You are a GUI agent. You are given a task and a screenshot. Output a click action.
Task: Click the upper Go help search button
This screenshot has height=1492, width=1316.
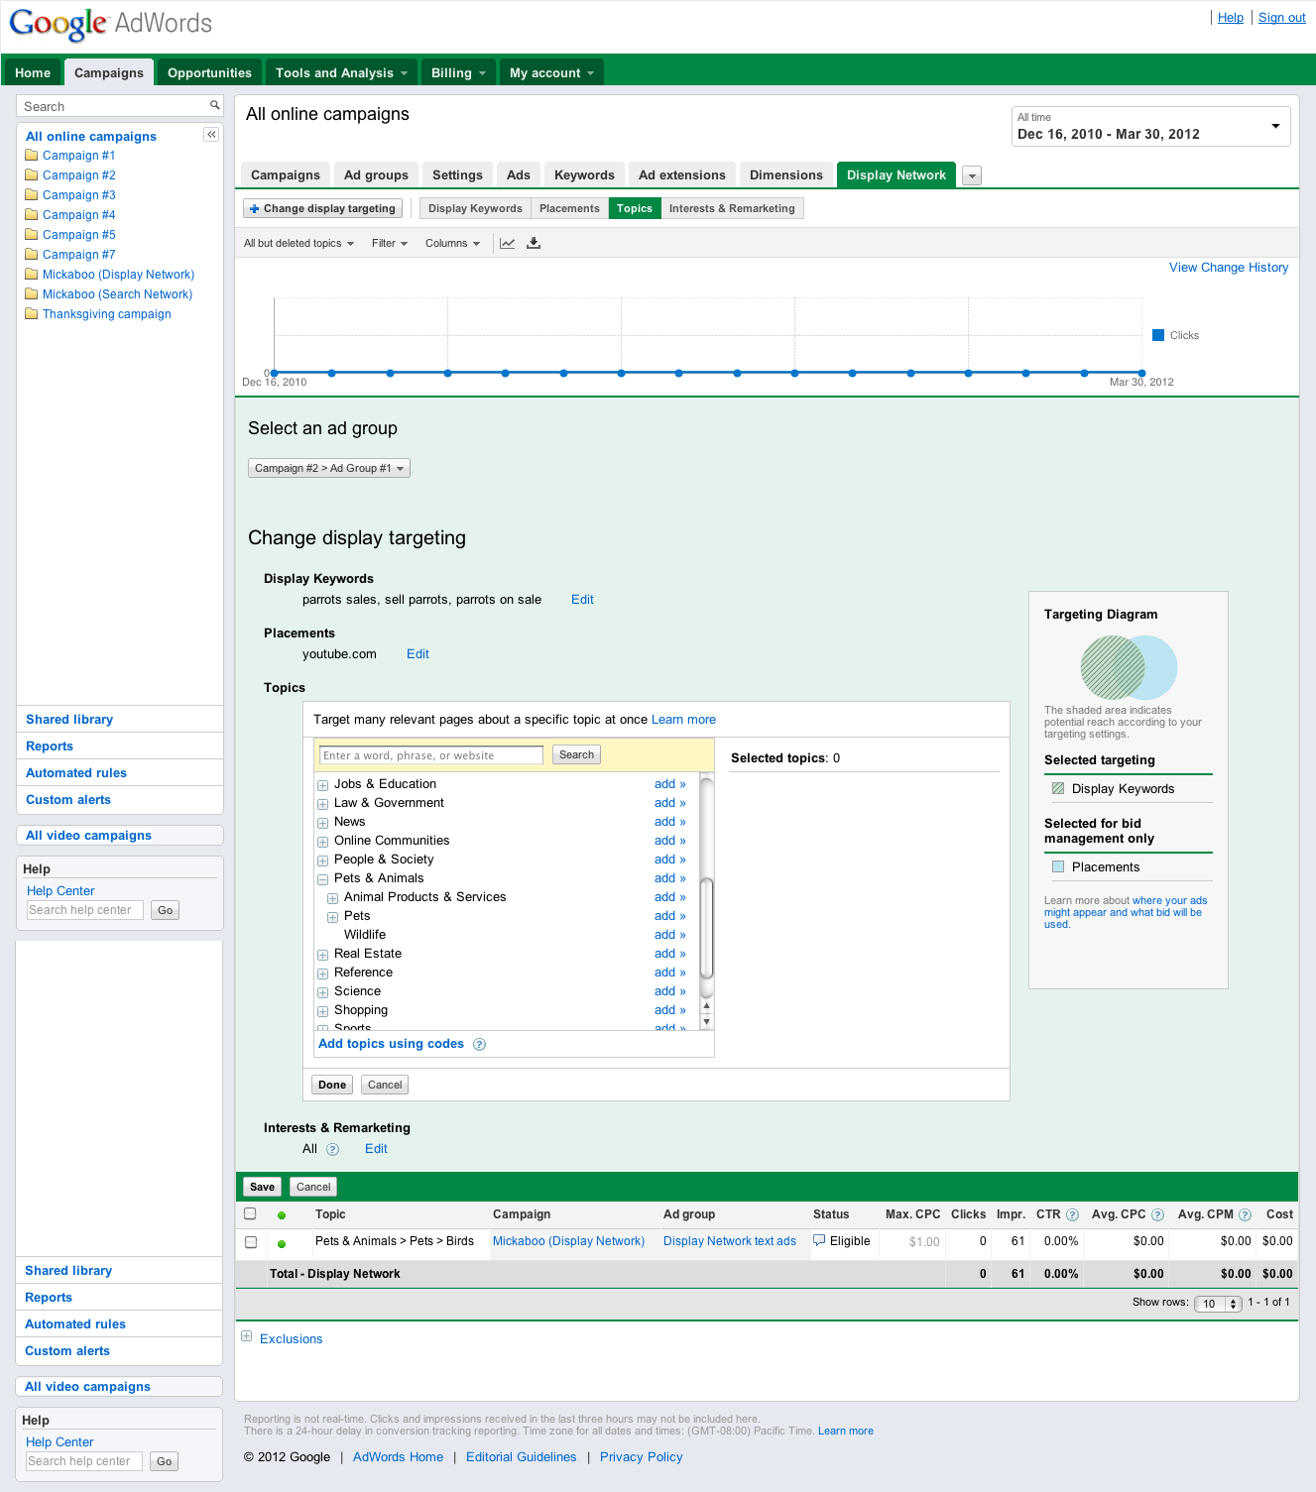click(165, 910)
